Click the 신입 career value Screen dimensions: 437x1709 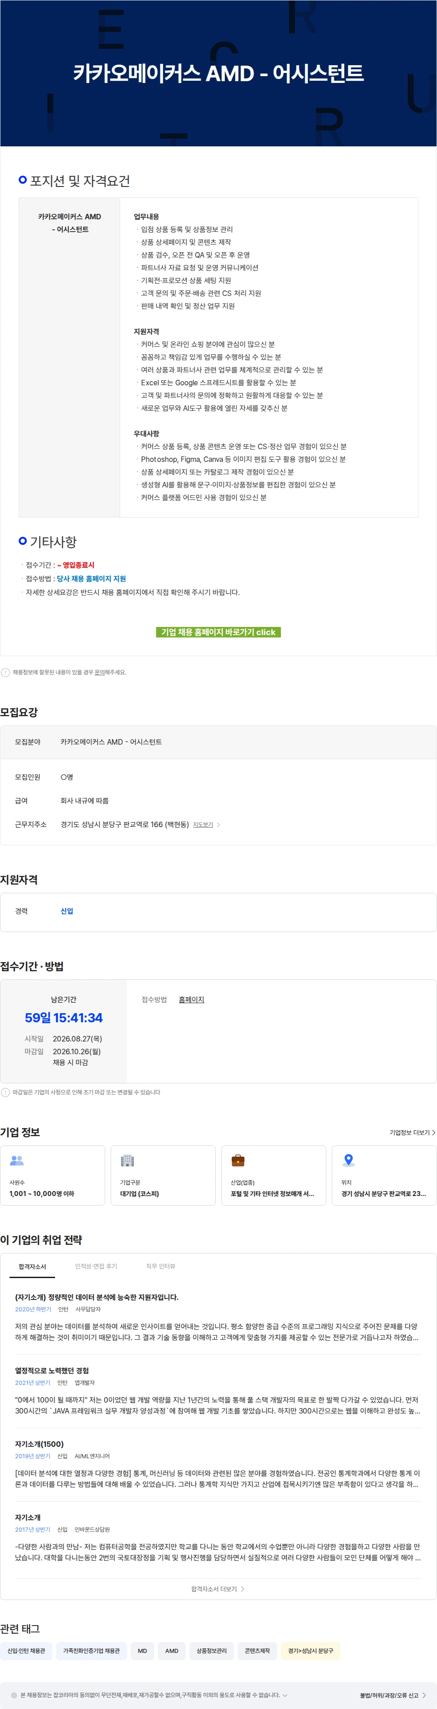point(67,911)
